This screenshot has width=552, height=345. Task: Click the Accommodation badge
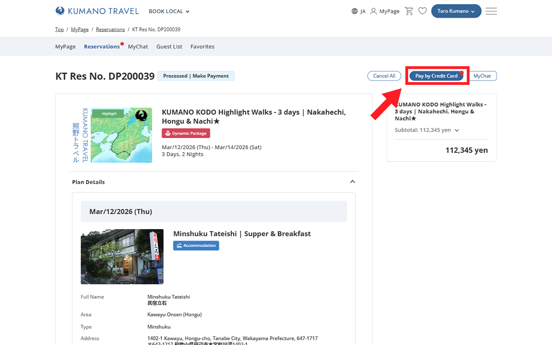(x=196, y=246)
